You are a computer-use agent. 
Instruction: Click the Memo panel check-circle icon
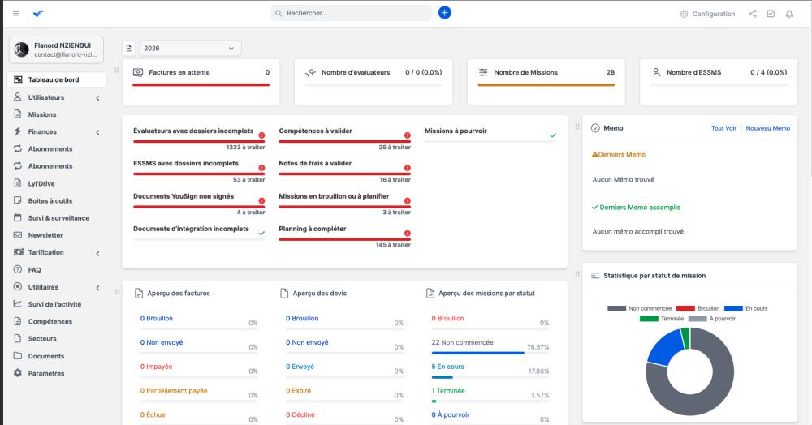click(x=595, y=128)
